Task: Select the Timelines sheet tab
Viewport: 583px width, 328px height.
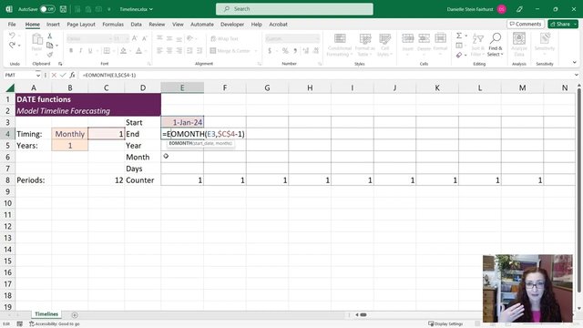Action: 46,314
